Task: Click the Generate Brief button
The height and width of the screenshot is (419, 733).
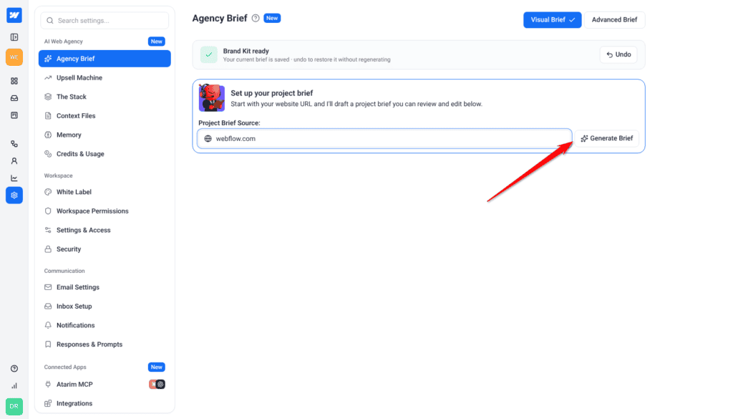Action: (607, 138)
